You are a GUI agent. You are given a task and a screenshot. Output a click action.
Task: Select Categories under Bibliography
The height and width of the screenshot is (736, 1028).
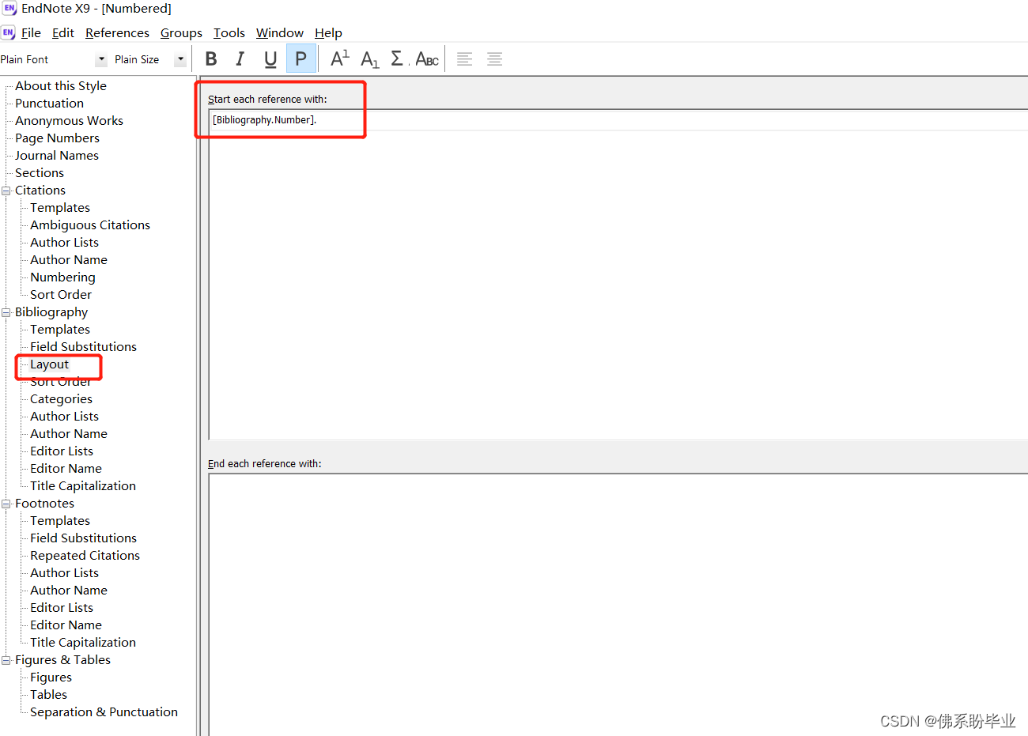point(61,399)
